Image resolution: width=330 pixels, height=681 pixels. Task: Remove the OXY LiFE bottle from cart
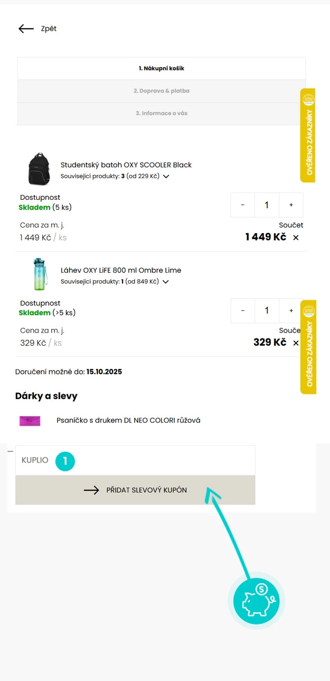pyautogui.click(x=296, y=343)
